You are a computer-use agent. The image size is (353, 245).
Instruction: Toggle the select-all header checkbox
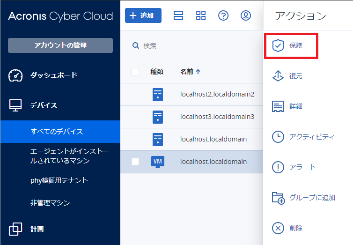click(135, 72)
